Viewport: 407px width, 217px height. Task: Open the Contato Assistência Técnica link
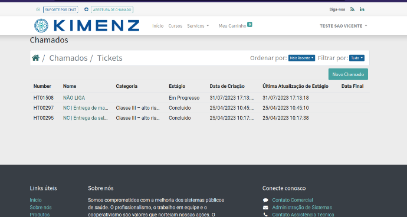303,215
